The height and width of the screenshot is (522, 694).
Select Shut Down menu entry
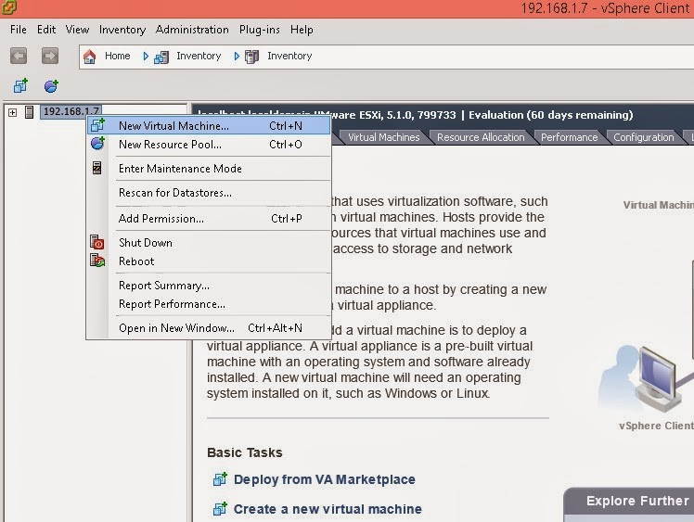tap(209, 242)
